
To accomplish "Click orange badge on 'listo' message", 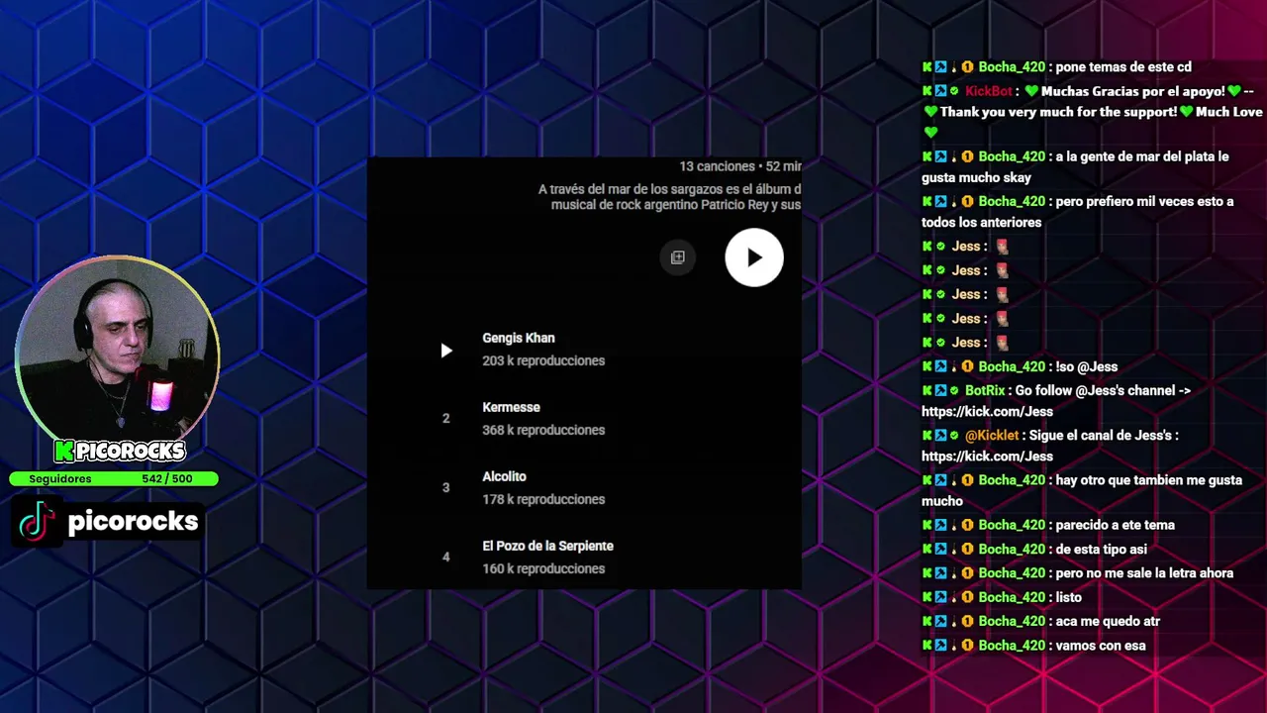I will (968, 598).
